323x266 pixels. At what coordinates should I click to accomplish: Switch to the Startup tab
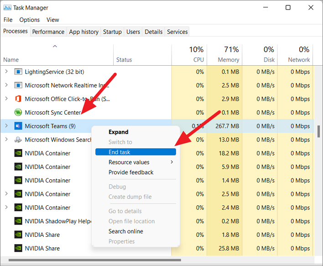coord(112,32)
